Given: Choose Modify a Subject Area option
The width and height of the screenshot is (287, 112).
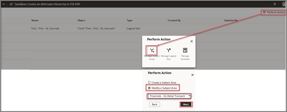Looking at the screenshot, I should coord(162,88).
